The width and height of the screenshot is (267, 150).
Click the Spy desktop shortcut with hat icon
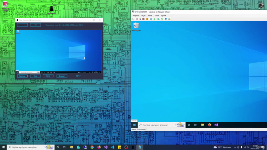51,10
